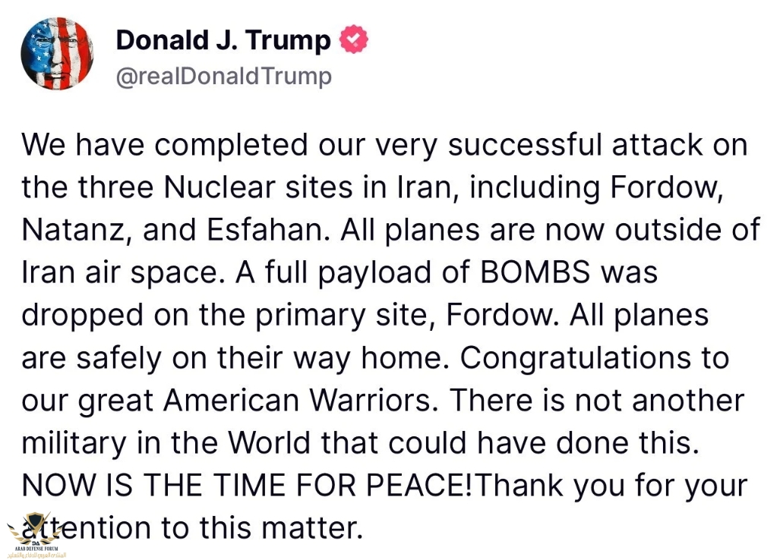Click the capitalized word BOMBS

[x=535, y=272]
